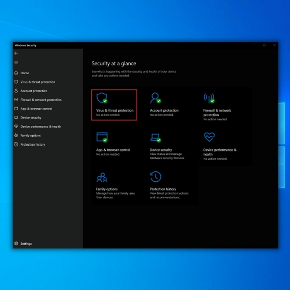The width and height of the screenshot is (290, 290).
Task: Click the clock icon beside Protection history in sidebar
Action: tap(16, 144)
